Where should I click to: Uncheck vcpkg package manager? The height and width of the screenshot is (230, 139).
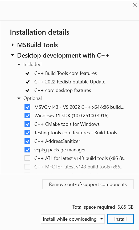(x=27, y=150)
